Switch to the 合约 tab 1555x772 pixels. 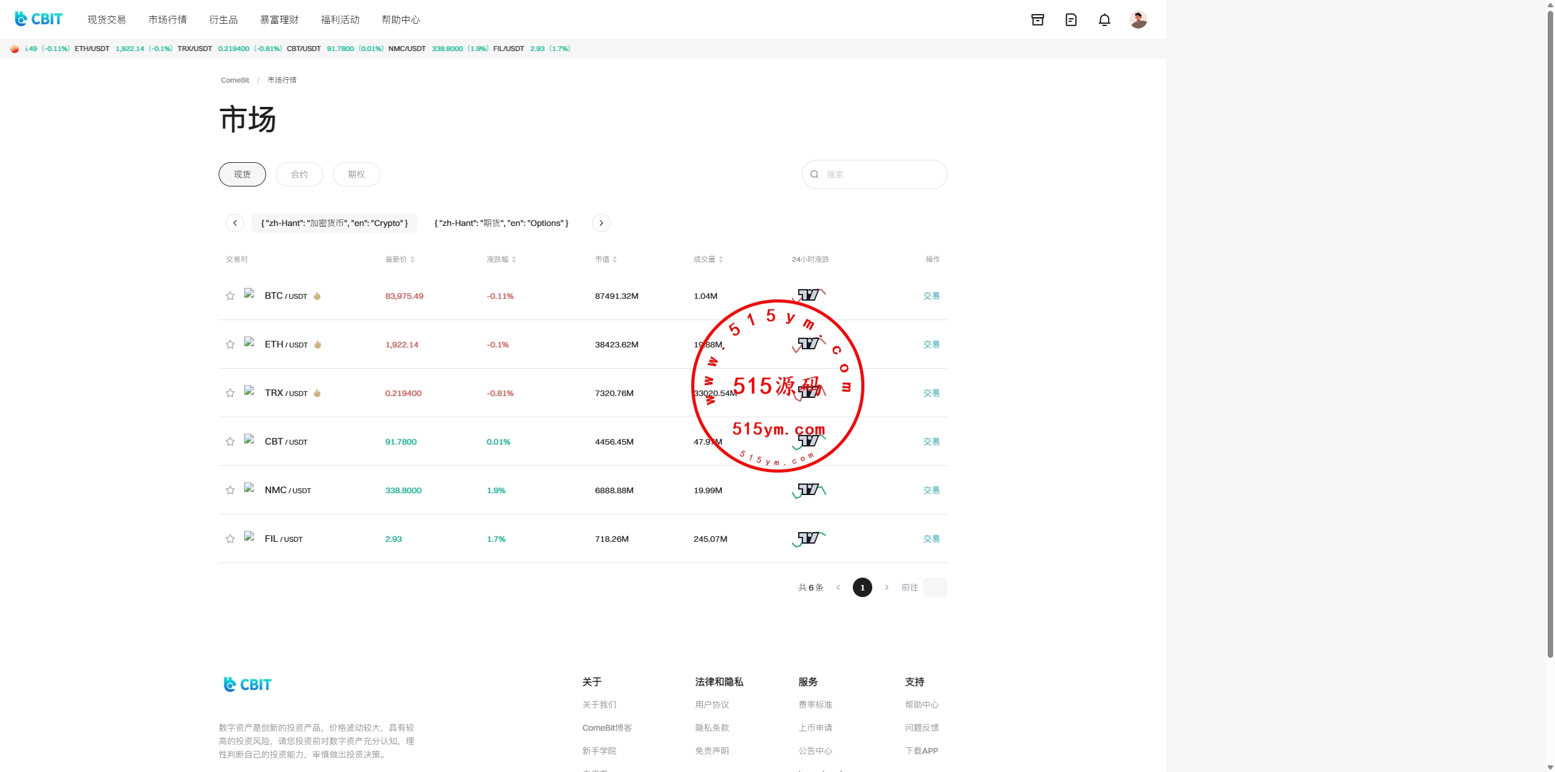(299, 174)
